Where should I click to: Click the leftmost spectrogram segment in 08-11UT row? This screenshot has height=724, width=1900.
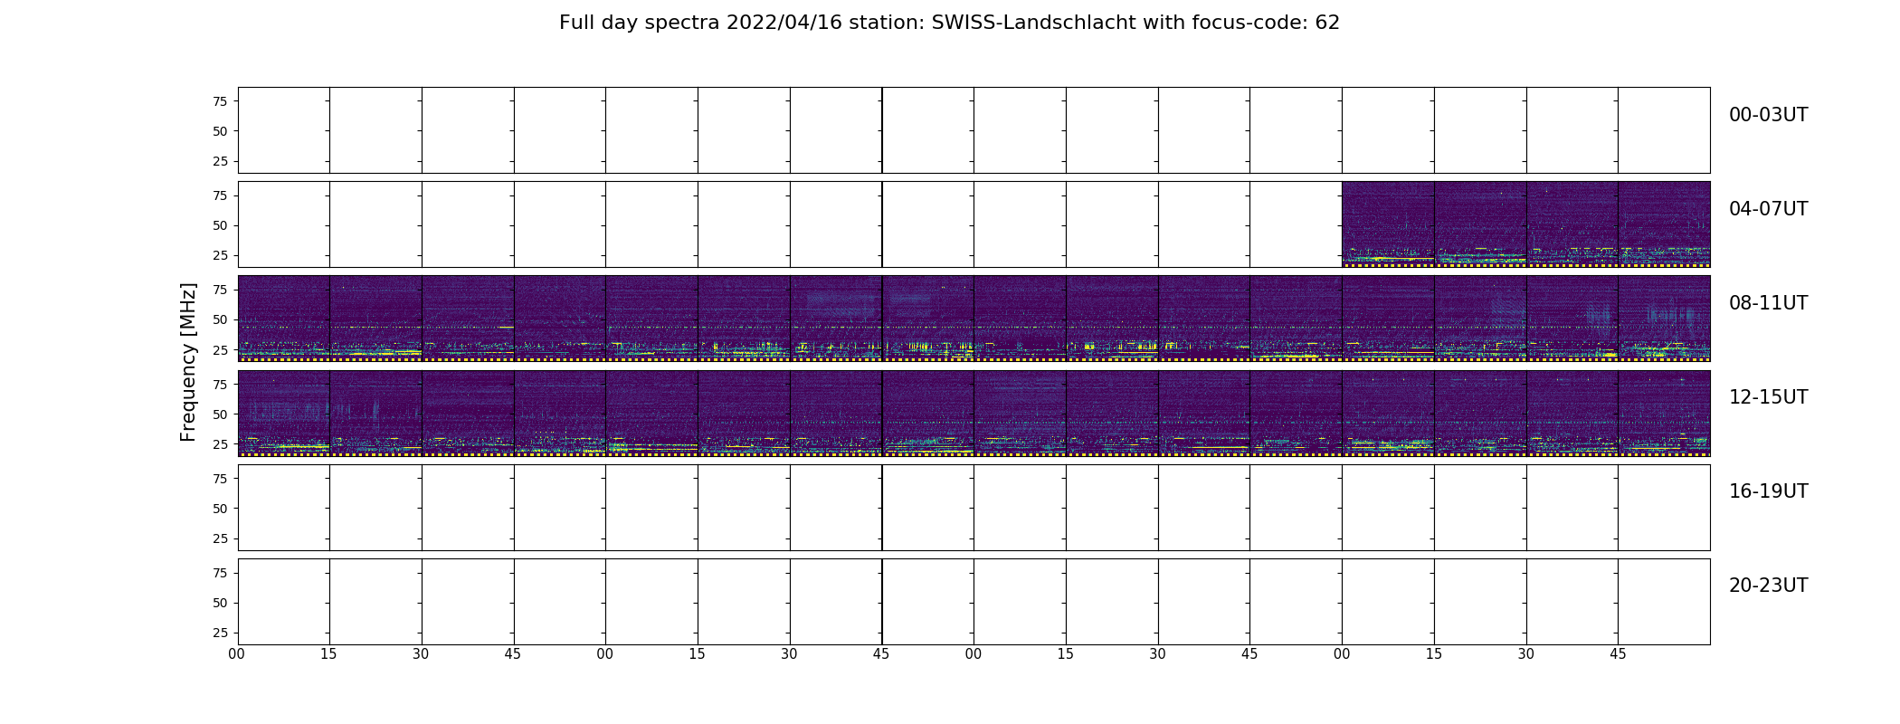click(283, 319)
